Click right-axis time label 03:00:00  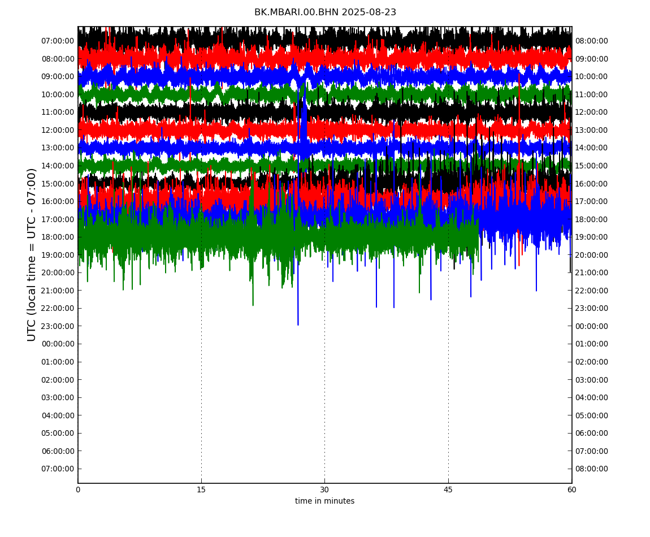pos(592,380)
